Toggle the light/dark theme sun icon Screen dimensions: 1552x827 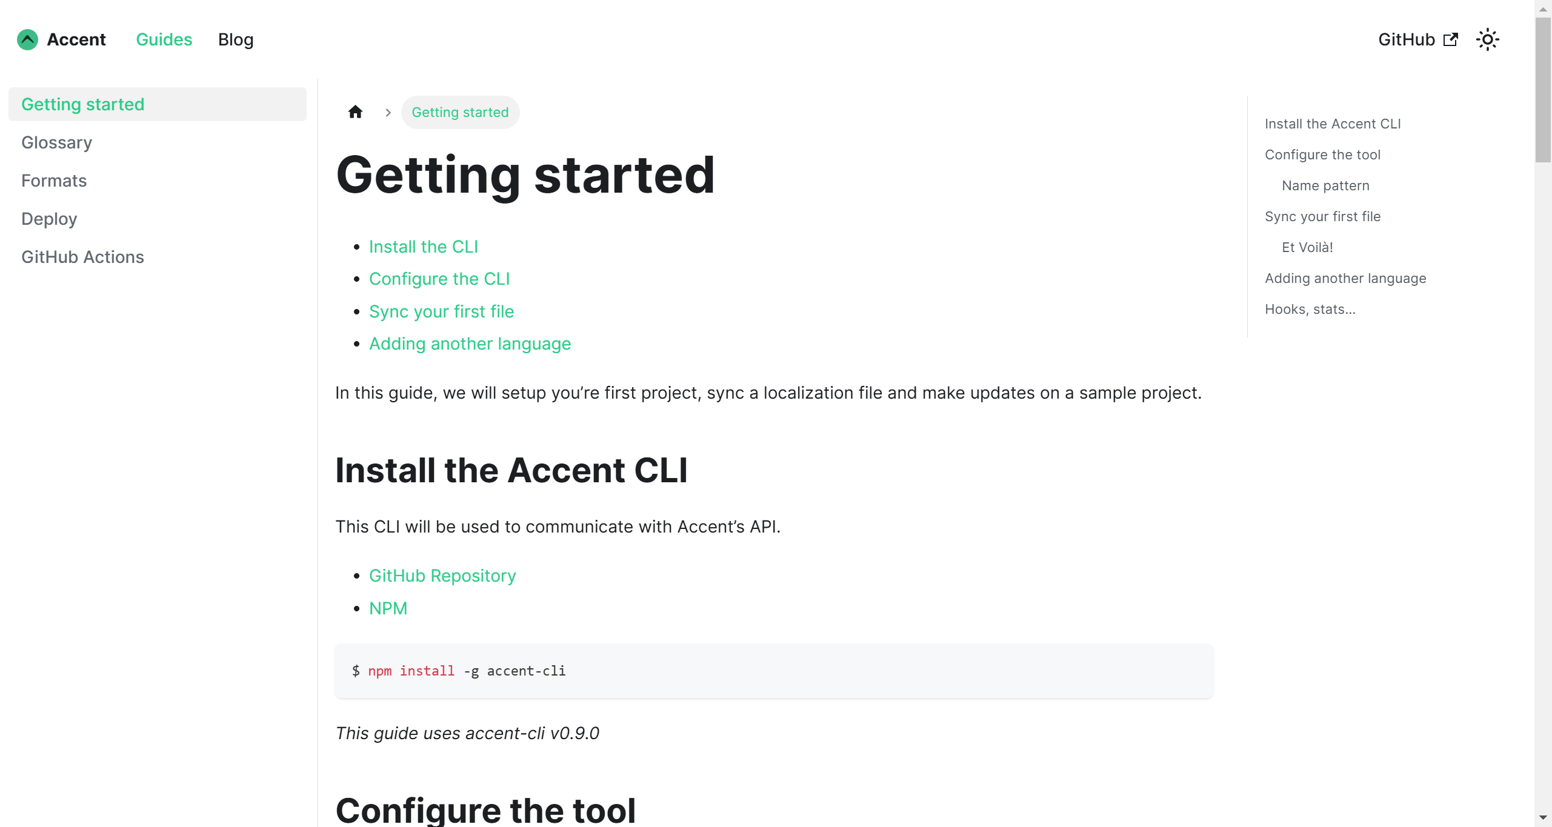pos(1487,40)
